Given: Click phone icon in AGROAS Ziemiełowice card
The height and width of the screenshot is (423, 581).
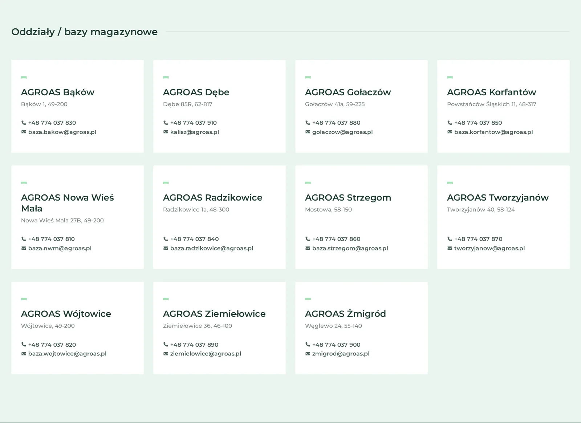Looking at the screenshot, I should coord(166,345).
